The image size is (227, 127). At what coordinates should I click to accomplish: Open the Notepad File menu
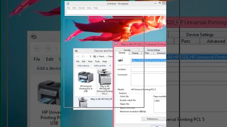point(68,8)
